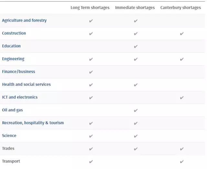Screen dimensions: 207x169
Task: Open the Transport category link
Action: tap(11, 161)
